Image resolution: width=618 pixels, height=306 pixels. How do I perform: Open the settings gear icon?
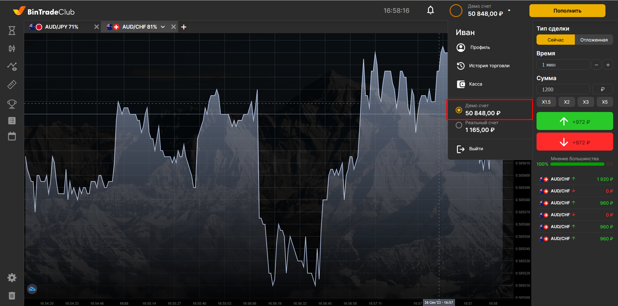(x=12, y=278)
